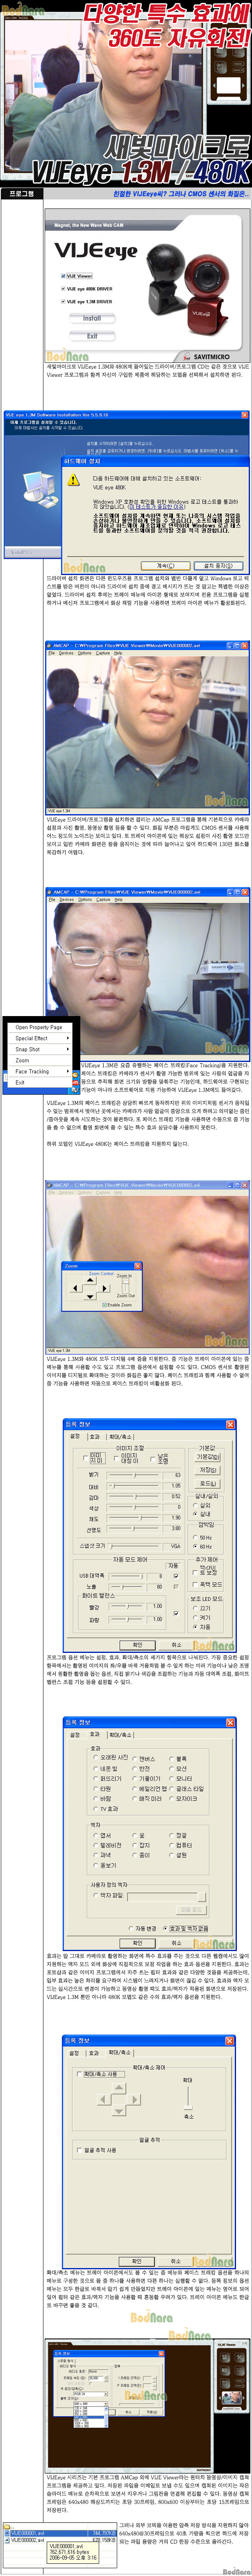Click the Exit button in the VIJEeye setup

[x=92, y=336]
